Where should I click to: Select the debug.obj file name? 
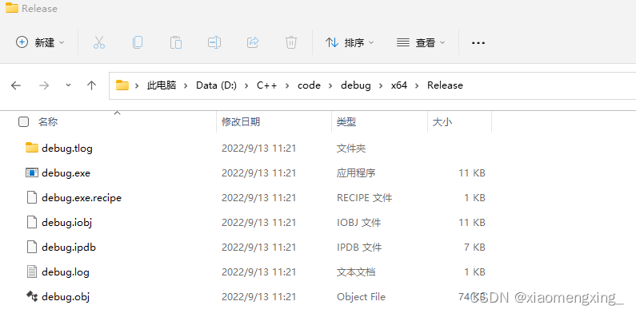(x=66, y=297)
